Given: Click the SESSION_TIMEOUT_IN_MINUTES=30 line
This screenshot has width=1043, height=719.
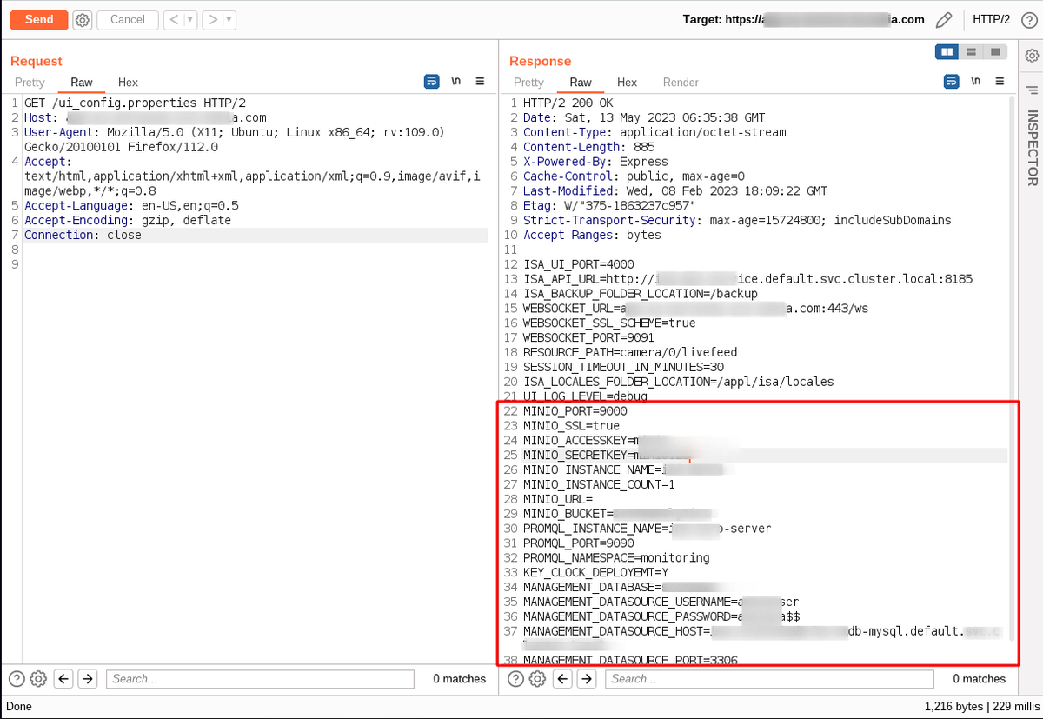Looking at the screenshot, I should 623,367.
